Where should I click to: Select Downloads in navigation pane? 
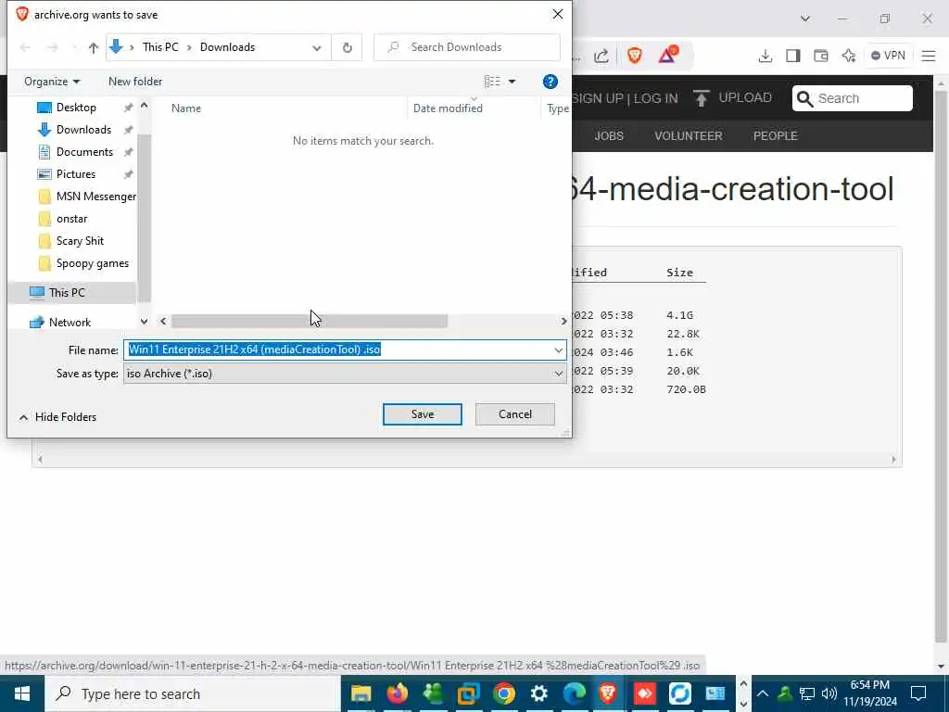[x=83, y=130]
